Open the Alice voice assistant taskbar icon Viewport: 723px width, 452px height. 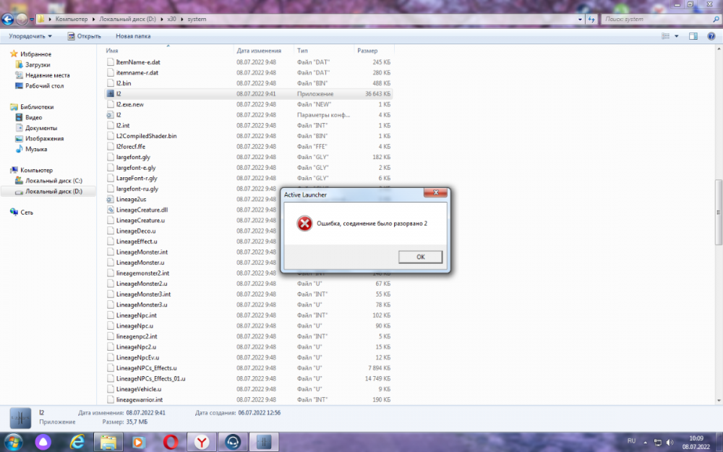pos(45,441)
